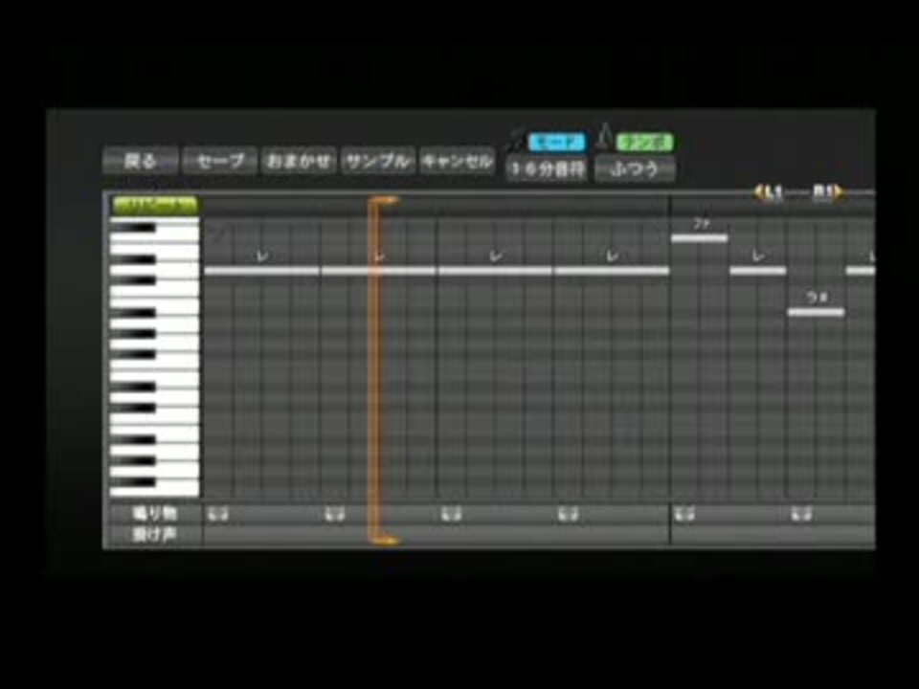This screenshot has height=689, width=919.
Task: Click the orange playback cursor bracket
Action: [375, 370]
